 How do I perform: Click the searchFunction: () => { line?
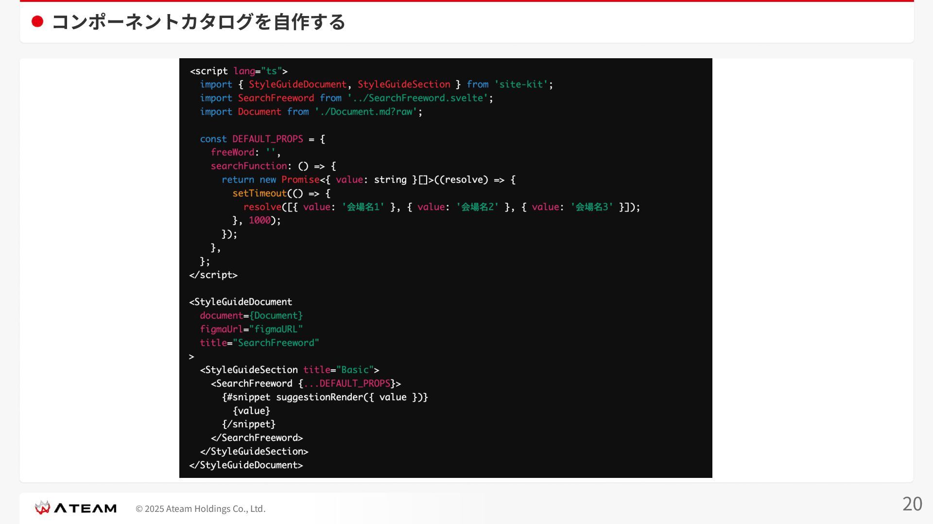[273, 166]
